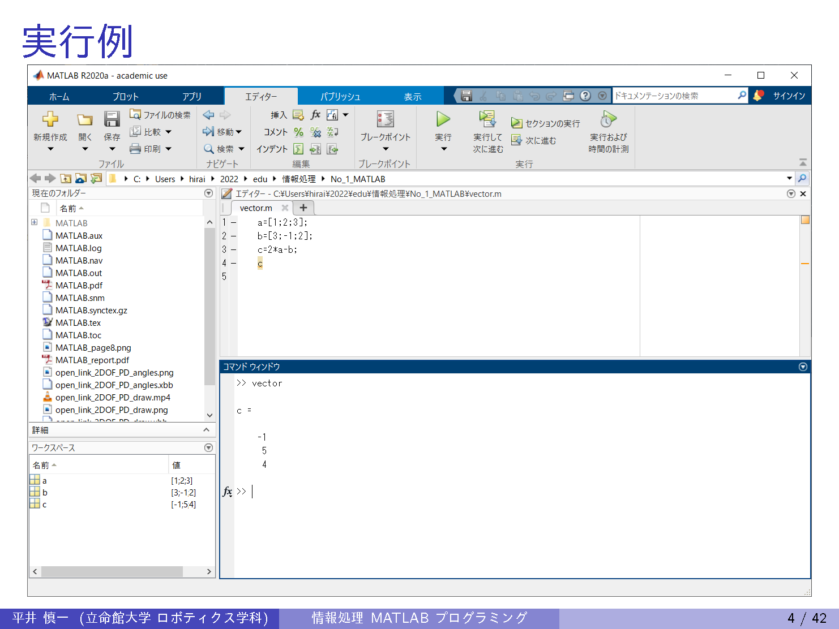Viewport: 839px width, 629px height.
Task: Click the Breakpoint (ブレークポイント) icon
Action: [x=386, y=119]
